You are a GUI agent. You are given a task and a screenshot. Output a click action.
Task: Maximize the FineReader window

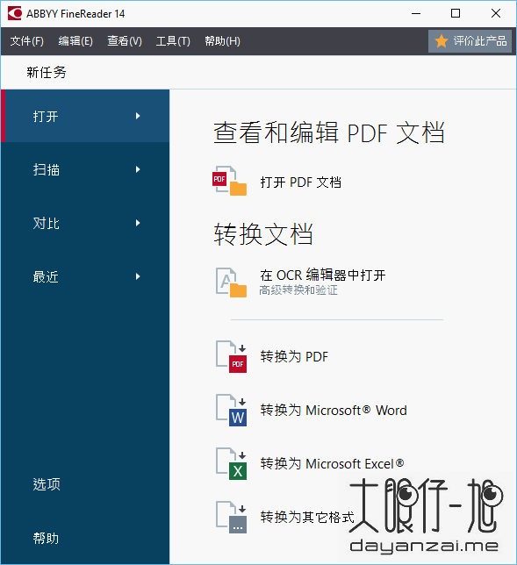tap(456, 14)
